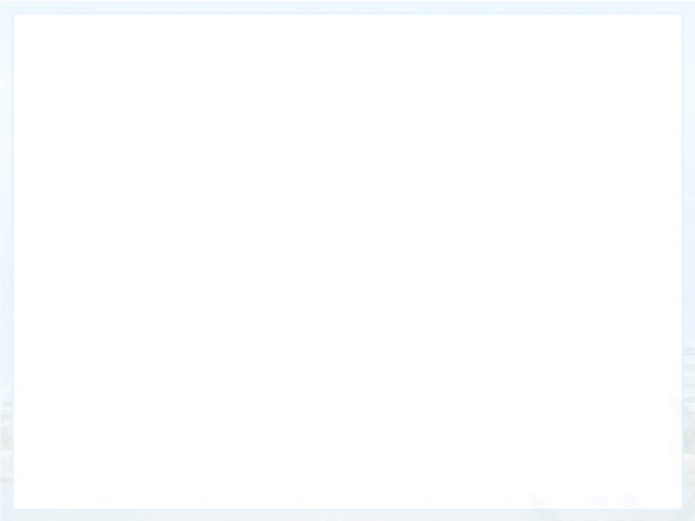
Task: Click the center of the blank white panel
Action: 347,261
